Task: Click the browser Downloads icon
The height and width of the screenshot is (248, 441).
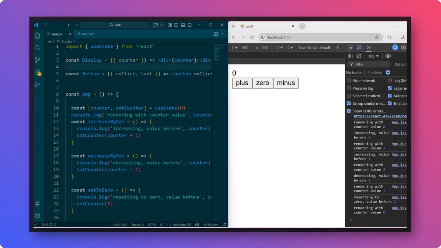Action: 403,37
